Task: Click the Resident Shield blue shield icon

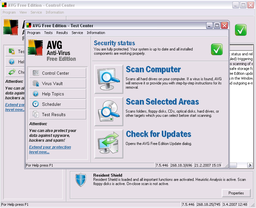Action: (x=81, y=180)
